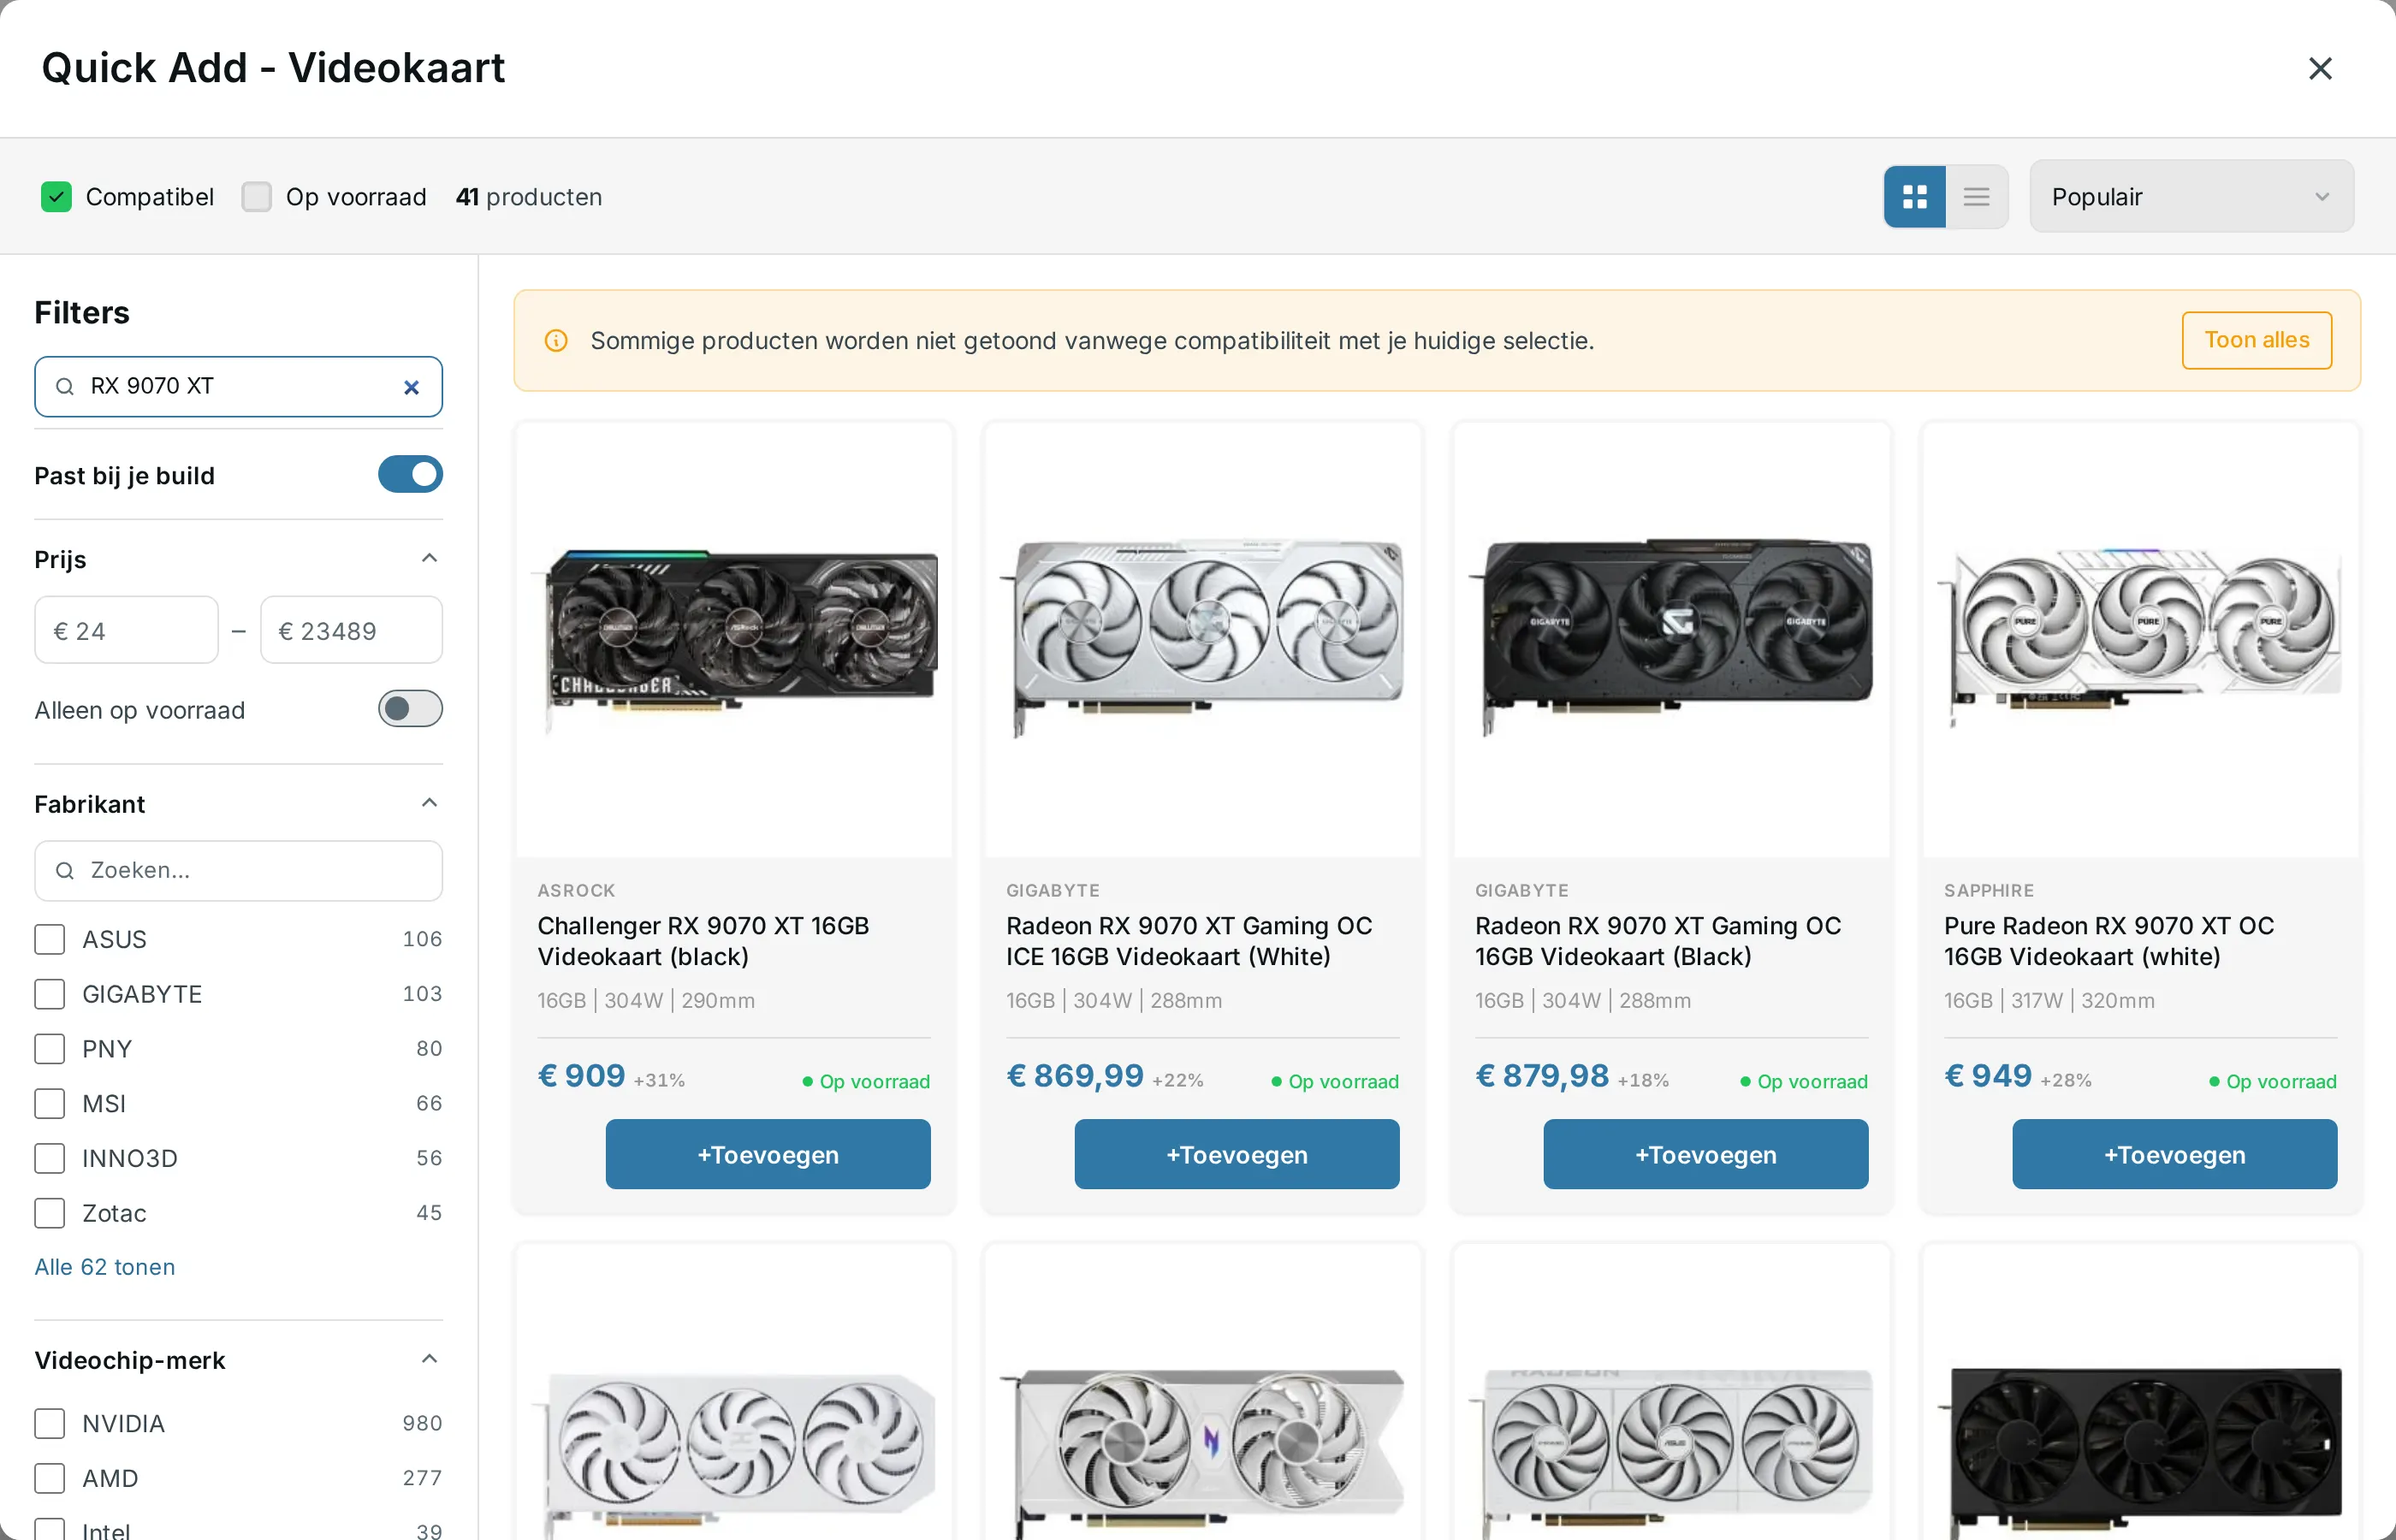The image size is (2396, 1540).
Task: Collapse the Fabrikant filter section
Action: [429, 803]
